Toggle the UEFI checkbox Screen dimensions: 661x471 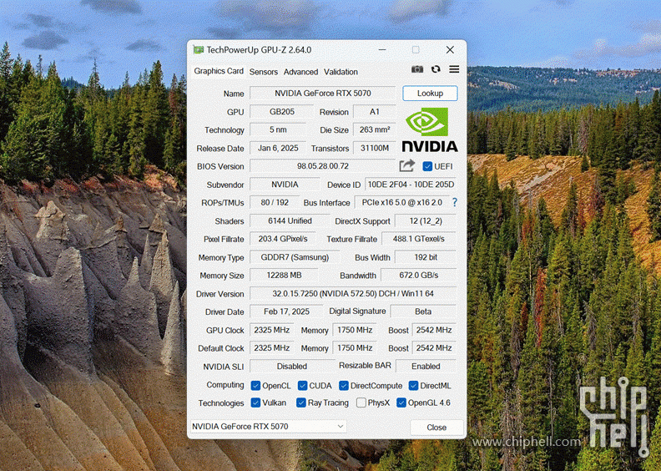(427, 166)
